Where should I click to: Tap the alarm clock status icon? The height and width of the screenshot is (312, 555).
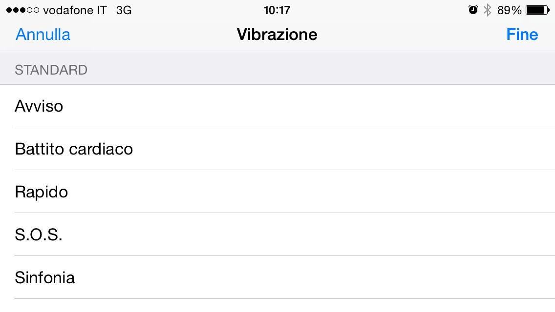pyautogui.click(x=473, y=10)
